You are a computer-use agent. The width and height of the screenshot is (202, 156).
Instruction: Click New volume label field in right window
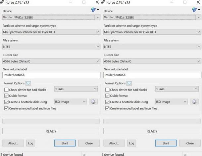(x=152, y=75)
